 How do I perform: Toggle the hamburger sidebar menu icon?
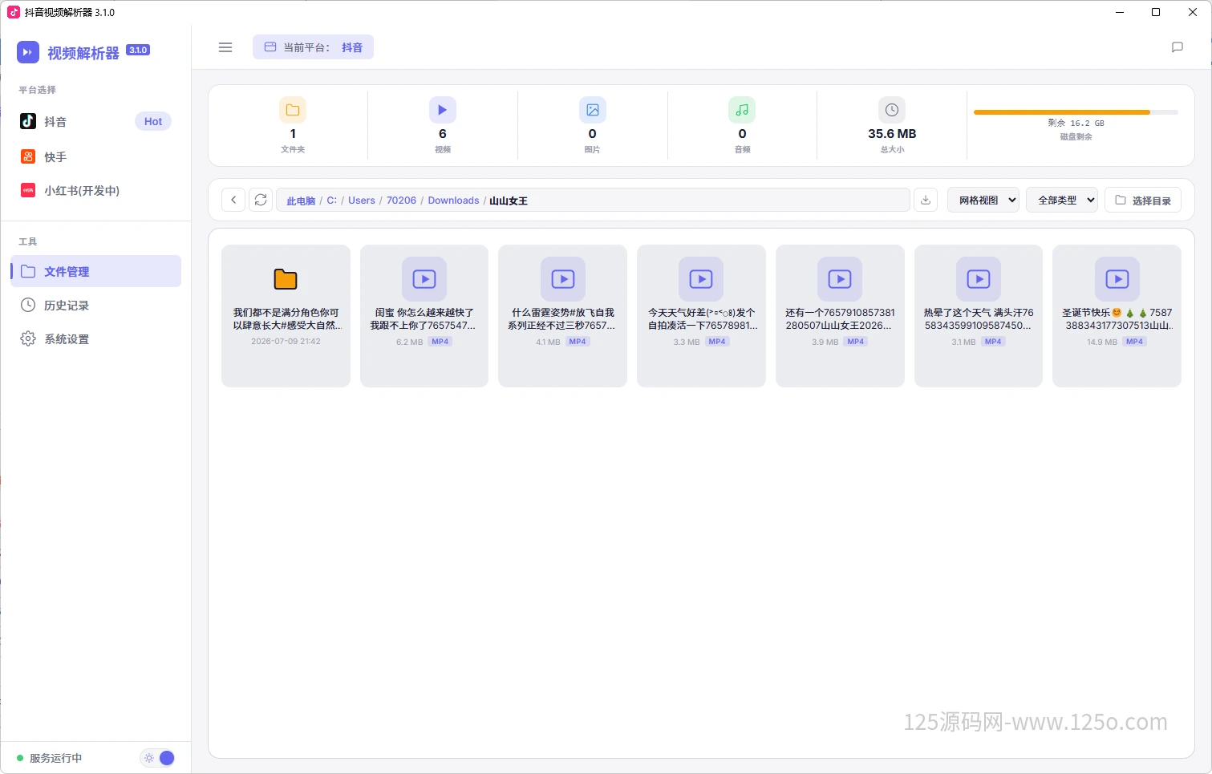[225, 47]
